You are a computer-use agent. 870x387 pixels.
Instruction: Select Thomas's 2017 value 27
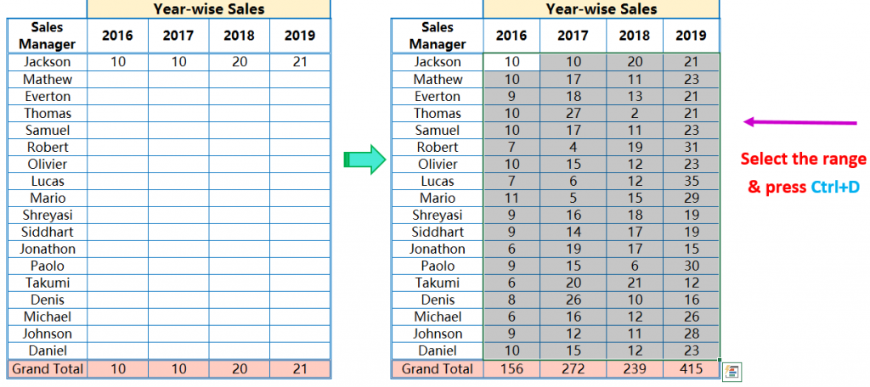(x=573, y=113)
